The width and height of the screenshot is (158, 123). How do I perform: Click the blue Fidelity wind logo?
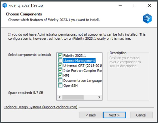pos(147,18)
